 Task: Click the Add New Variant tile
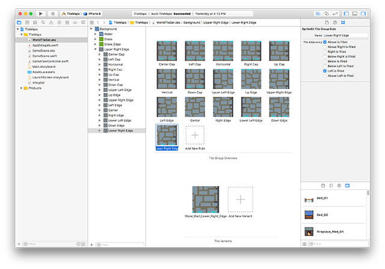pos(240,201)
